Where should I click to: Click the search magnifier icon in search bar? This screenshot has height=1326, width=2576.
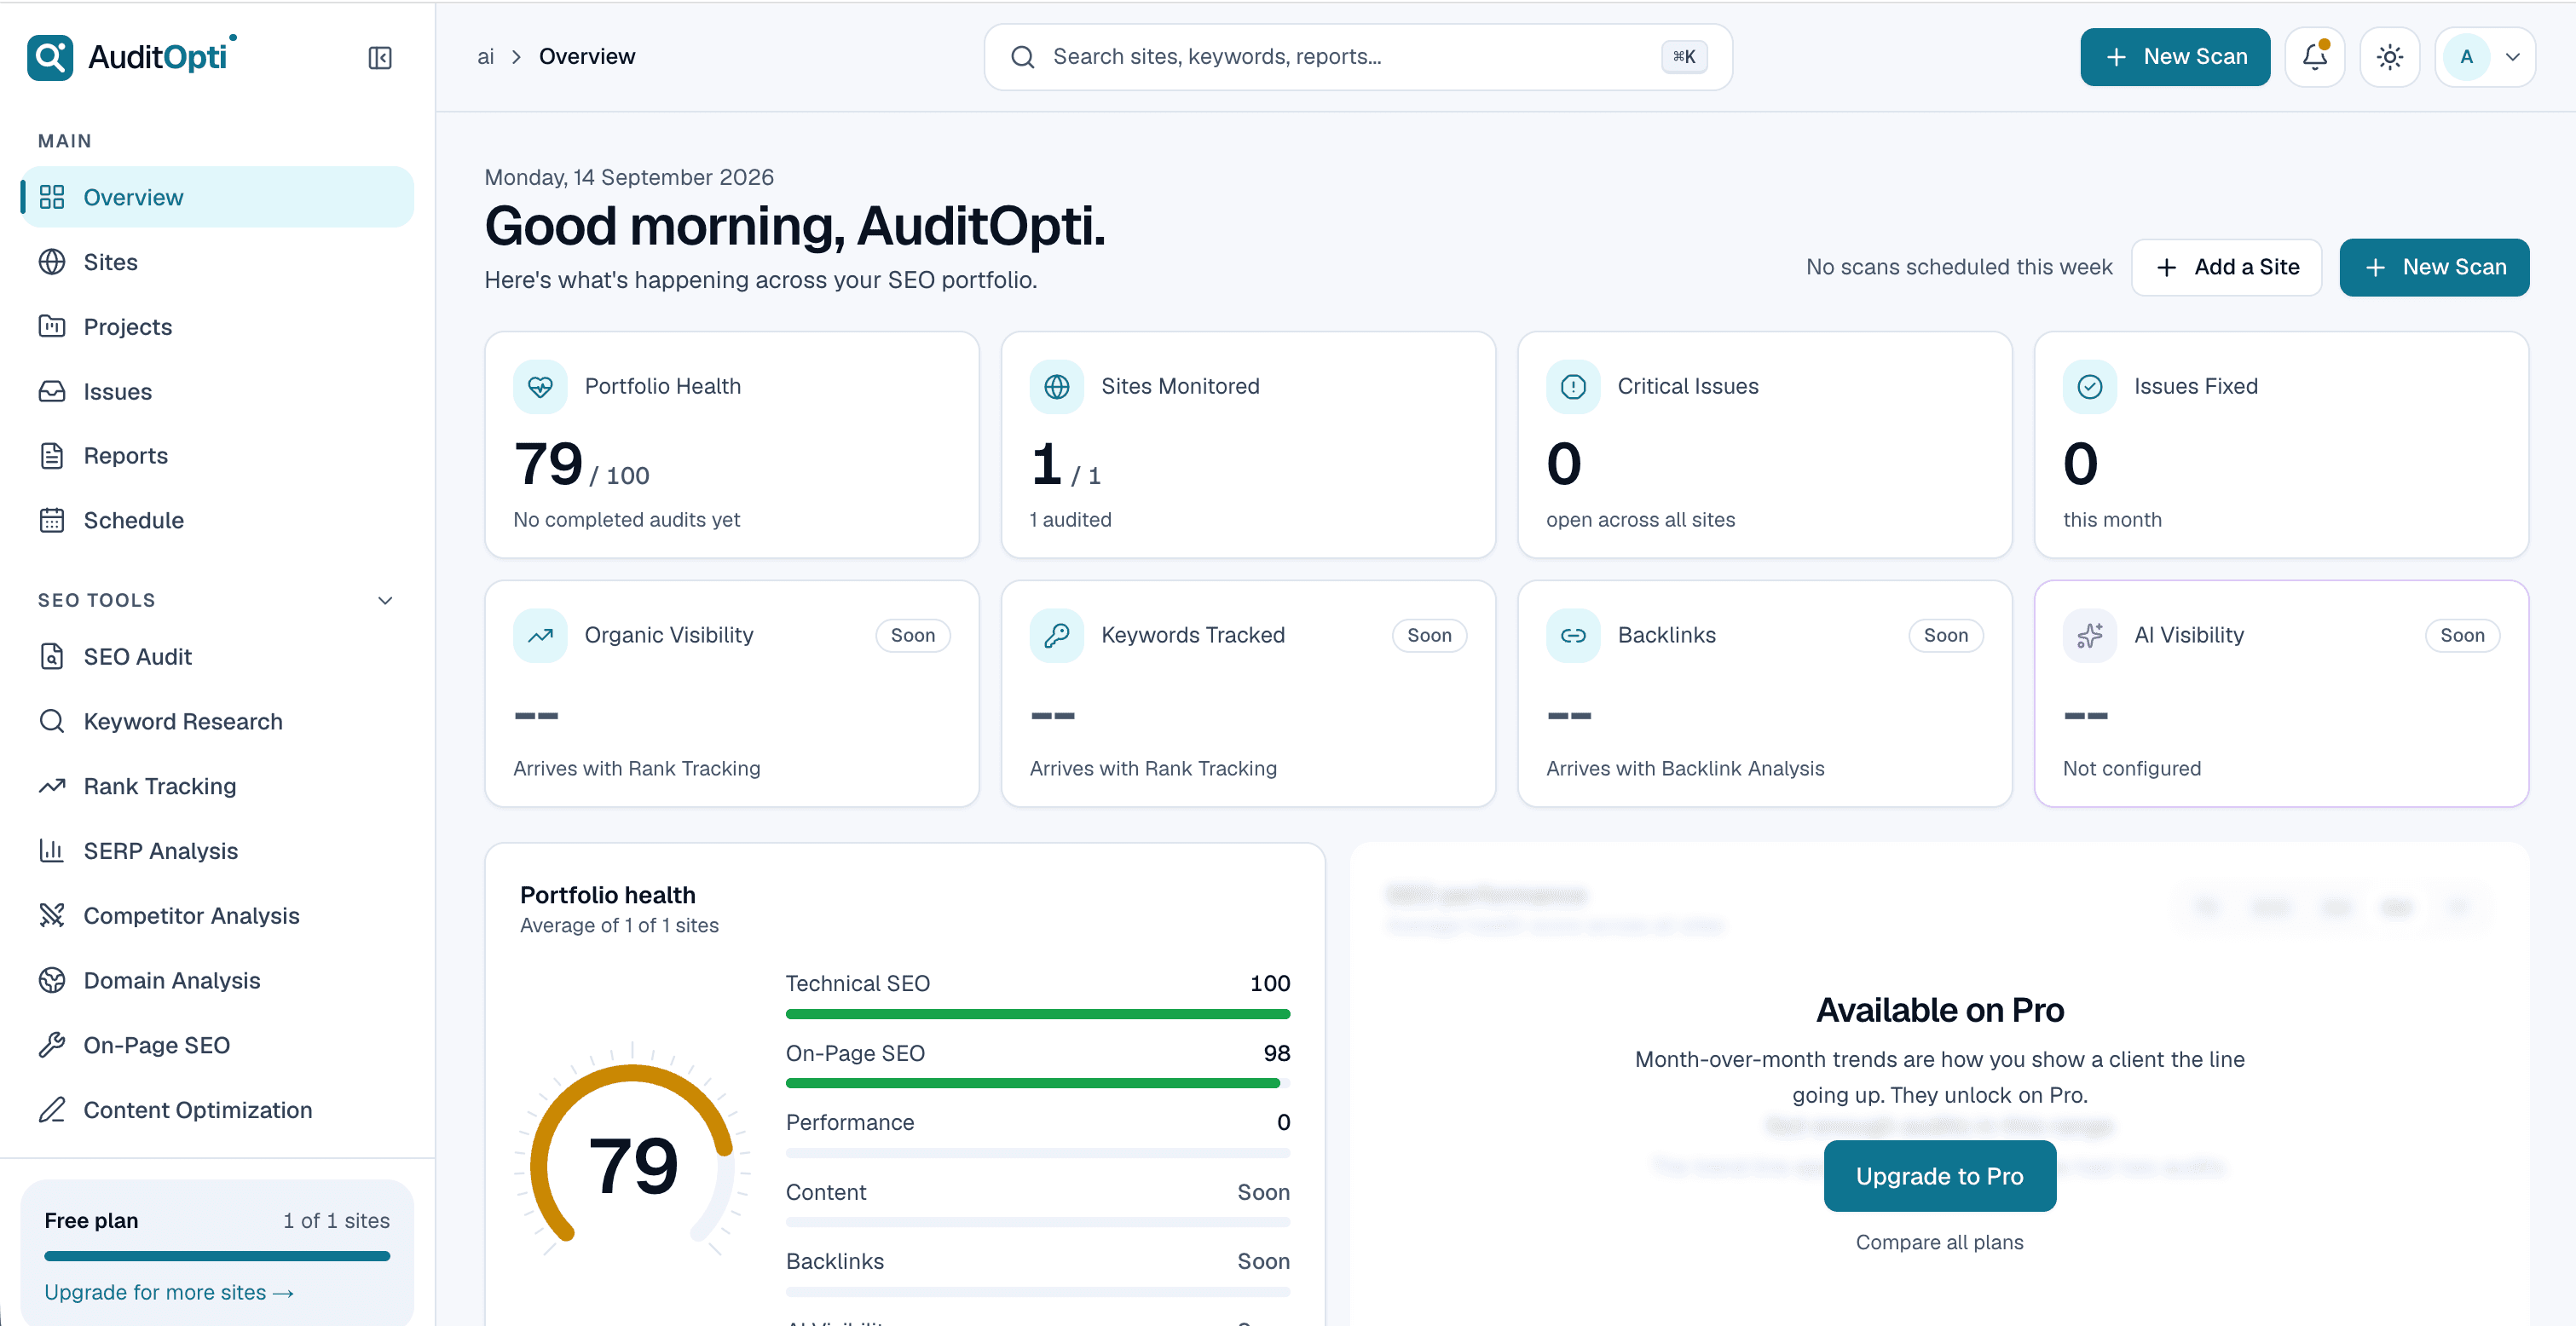(x=1022, y=57)
